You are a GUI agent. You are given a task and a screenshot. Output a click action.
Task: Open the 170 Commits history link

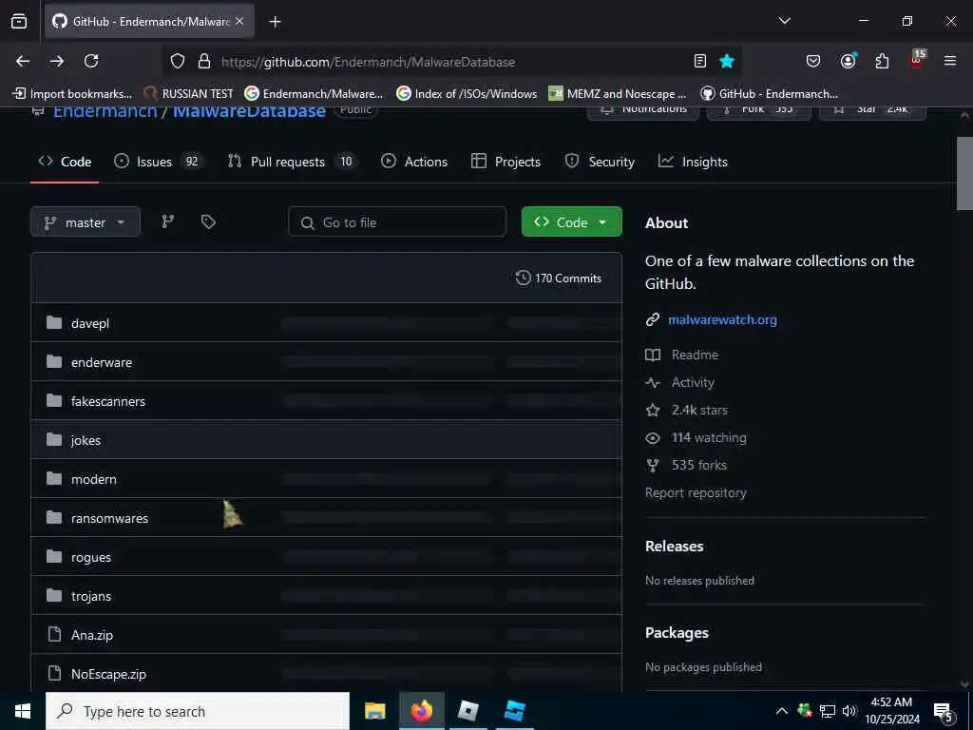(559, 279)
